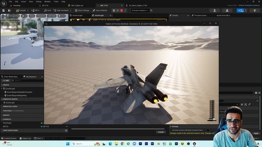Image resolution: width=262 pixels, height=147 pixels.
Task: Click the Unreal Engine logo icon
Action: [x=4, y=3]
